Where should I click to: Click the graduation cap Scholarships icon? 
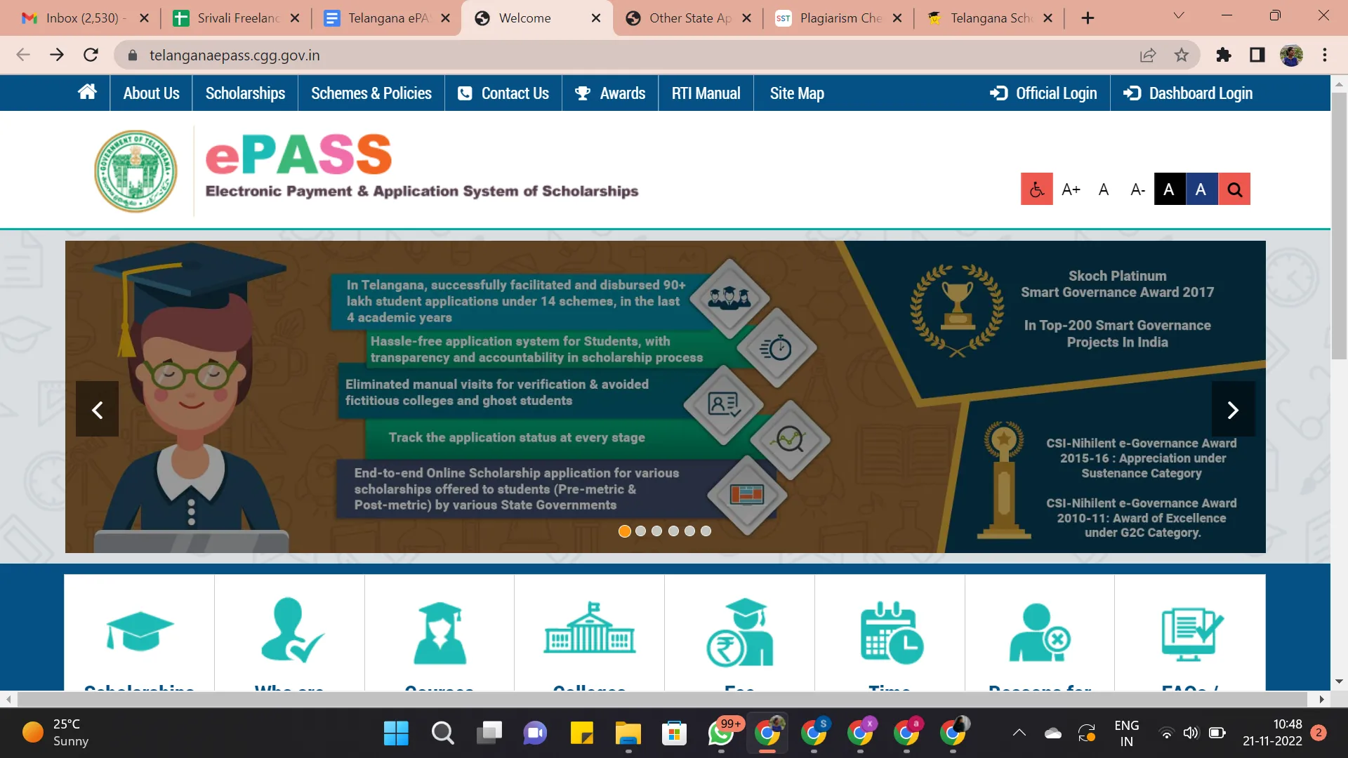tap(140, 631)
